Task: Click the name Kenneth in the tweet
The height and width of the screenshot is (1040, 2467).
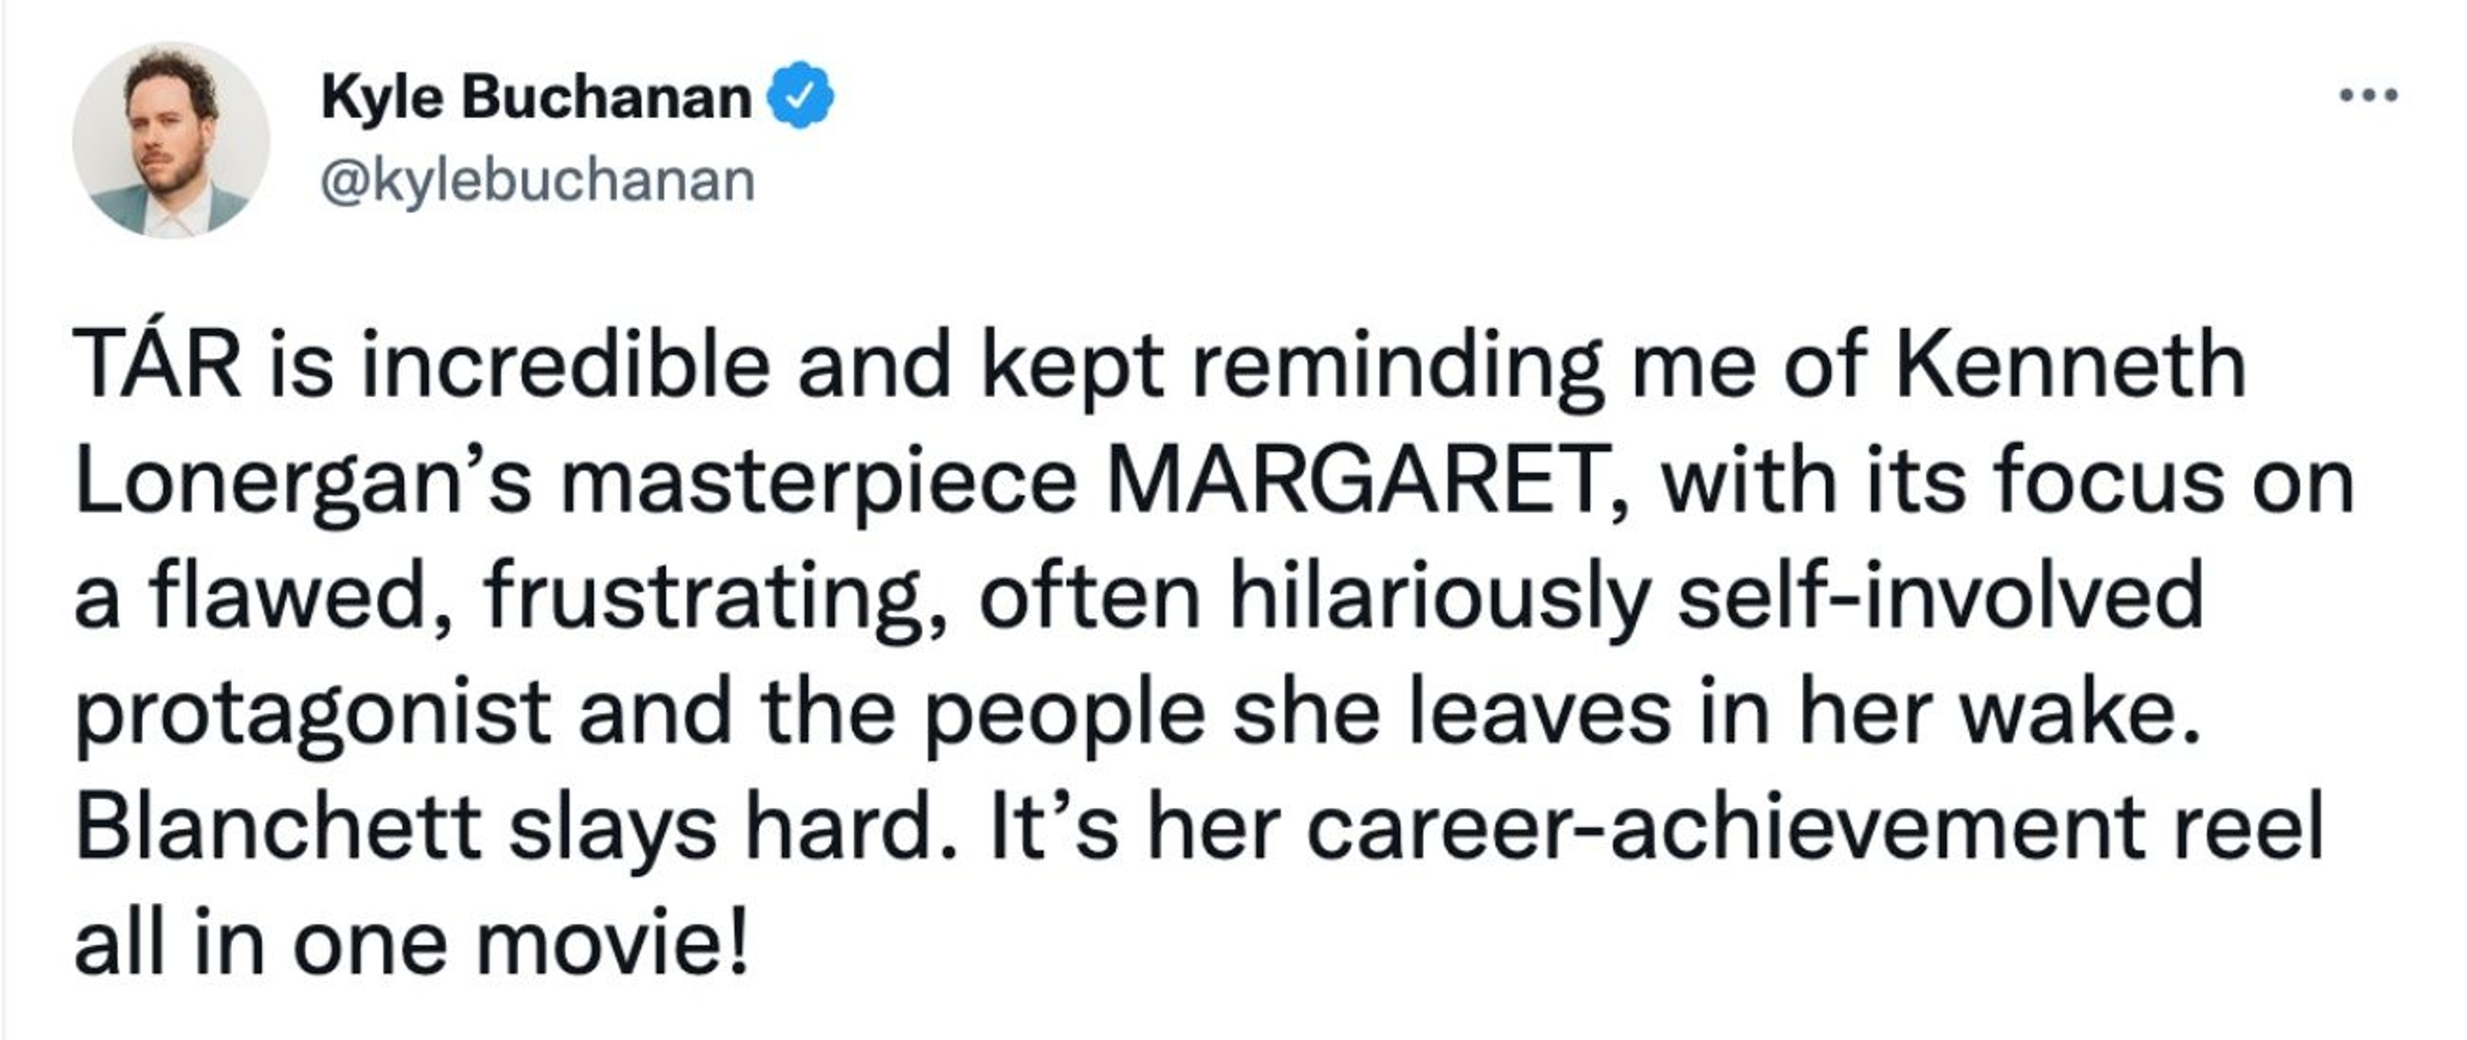Action: pos(2069,365)
